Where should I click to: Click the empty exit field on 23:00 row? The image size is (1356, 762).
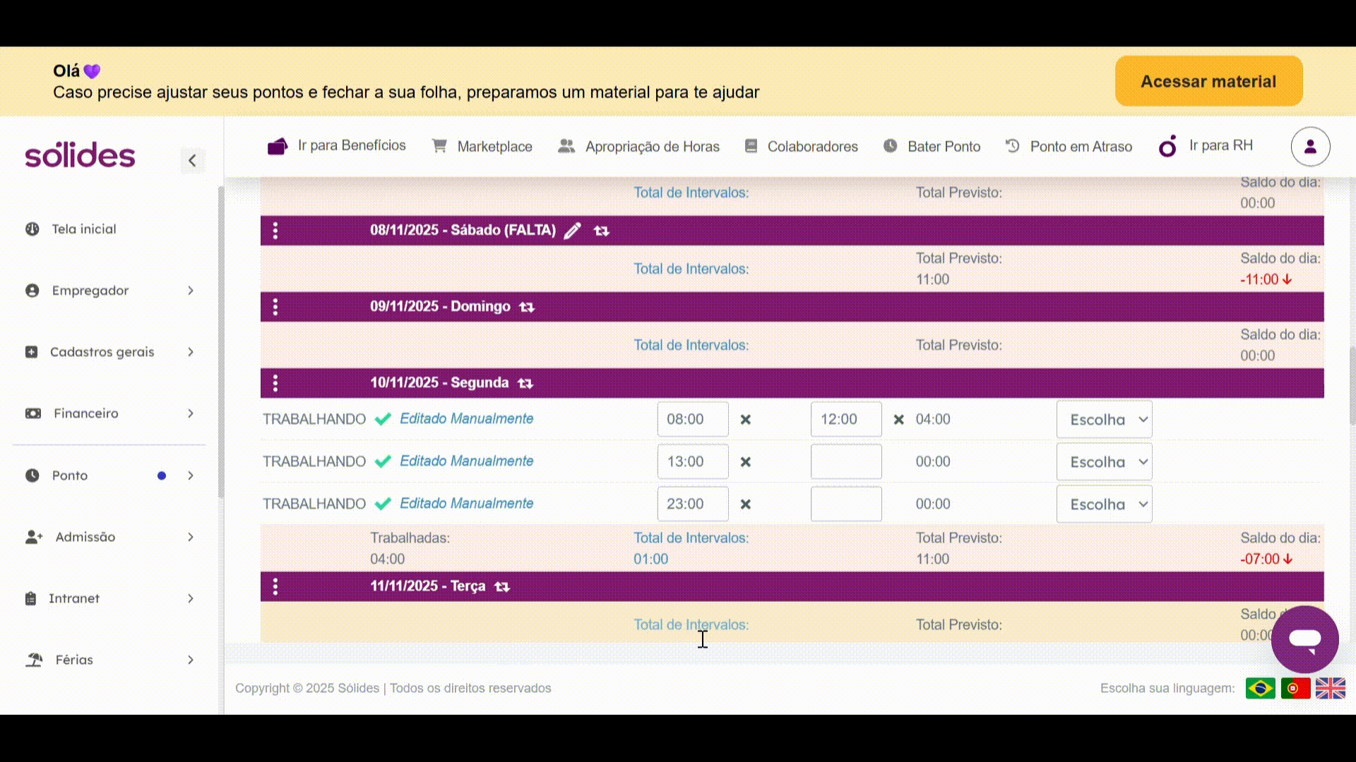pyautogui.click(x=846, y=504)
